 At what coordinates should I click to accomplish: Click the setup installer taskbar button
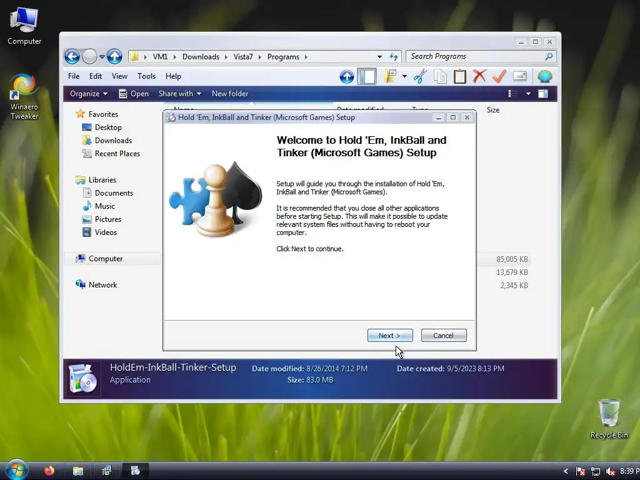tap(135, 471)
